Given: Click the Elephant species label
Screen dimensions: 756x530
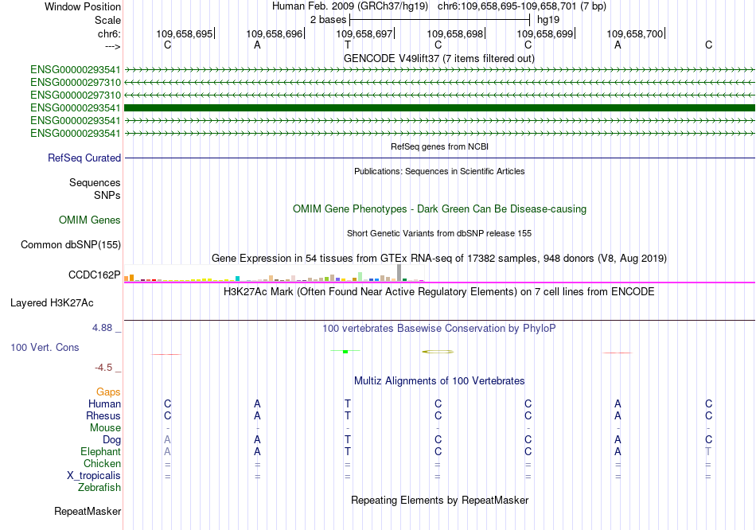Looking at the screenshot, I should coord(101,451).
